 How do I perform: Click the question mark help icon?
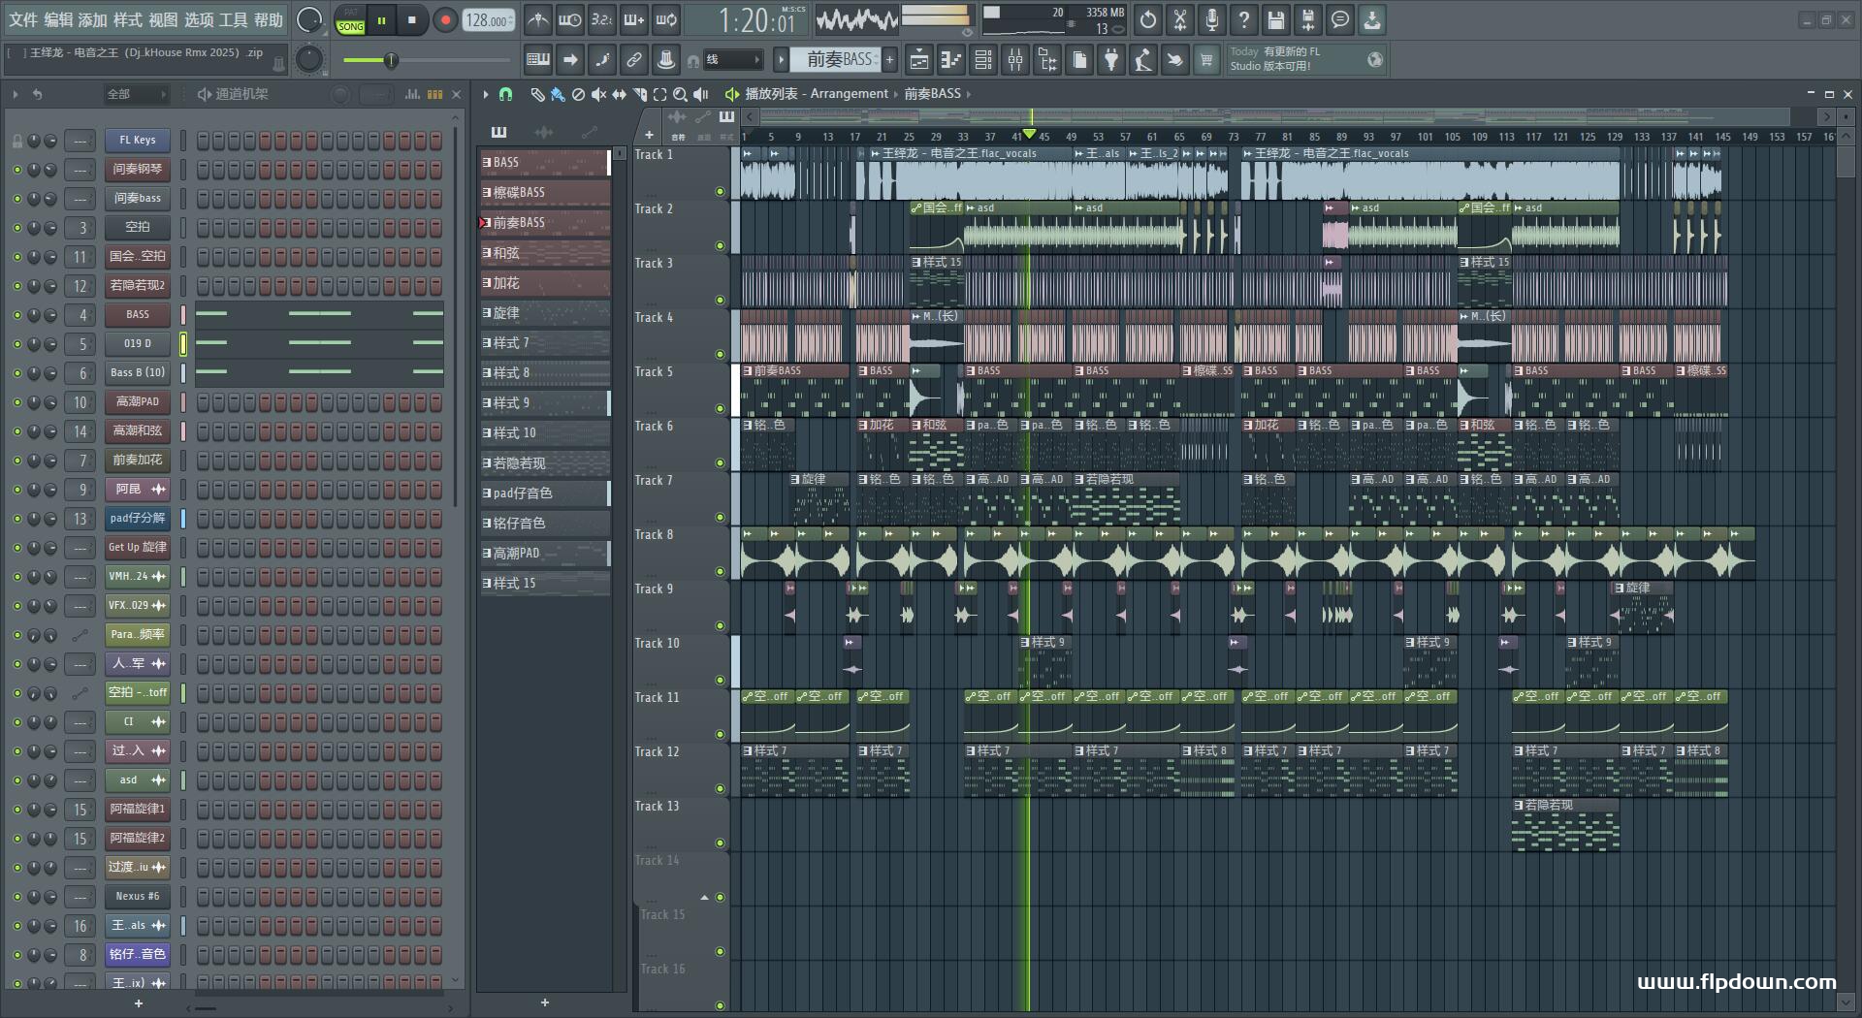(x=1244, y=19)
